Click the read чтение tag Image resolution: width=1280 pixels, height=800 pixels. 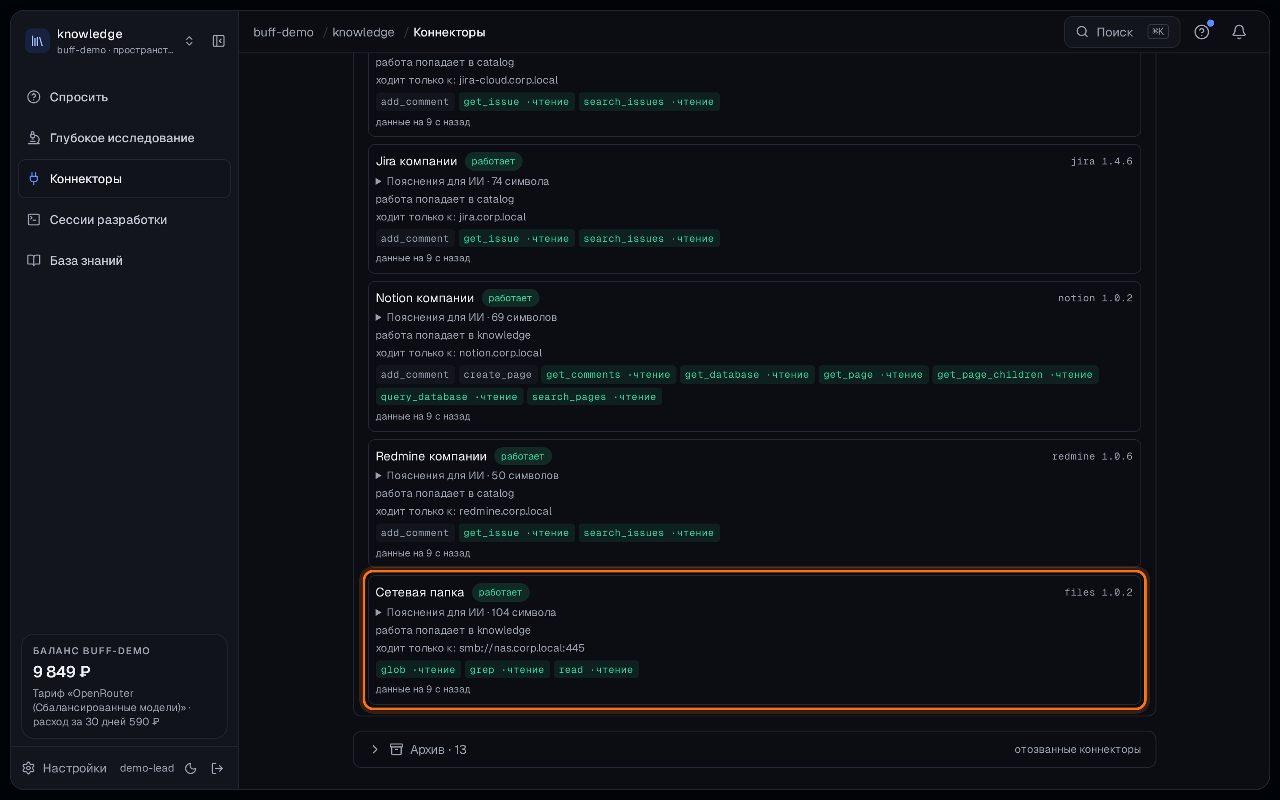pos(596,669)
